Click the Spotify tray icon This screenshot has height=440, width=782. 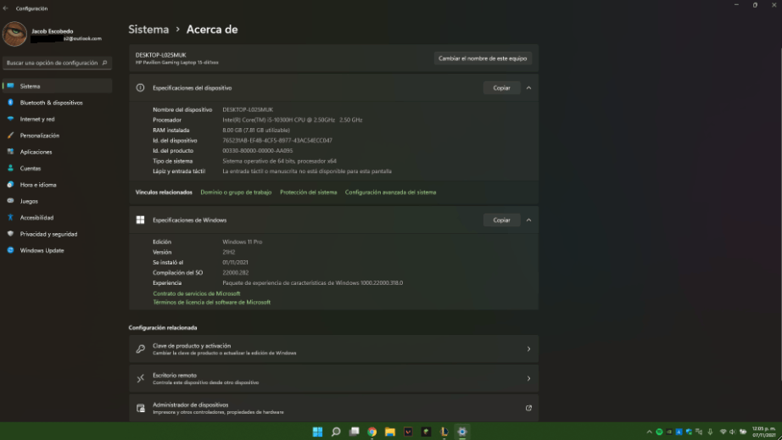pos(659,432)
